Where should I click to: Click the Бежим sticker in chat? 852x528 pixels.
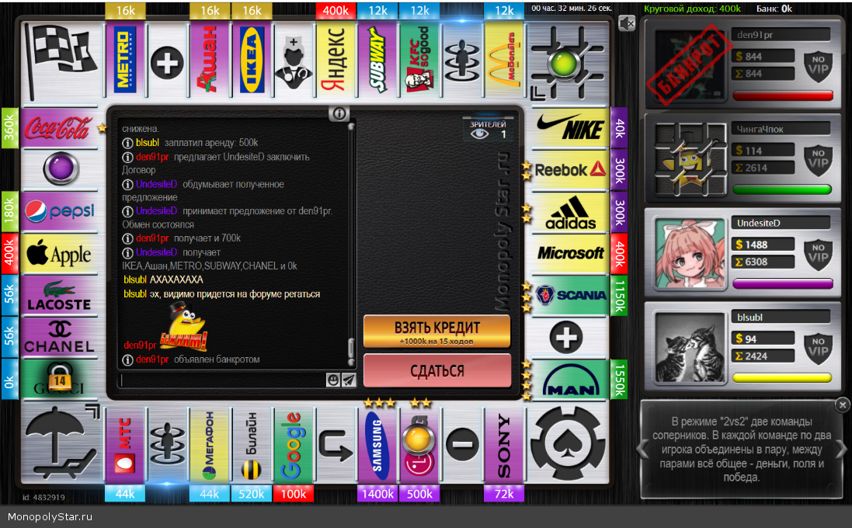click(x=184, y=327)
